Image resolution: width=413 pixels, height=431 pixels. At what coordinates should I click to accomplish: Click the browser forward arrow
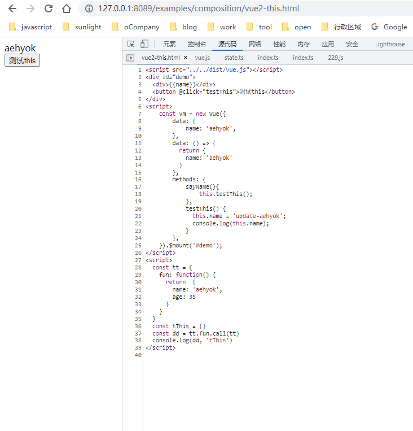(30, 8)
